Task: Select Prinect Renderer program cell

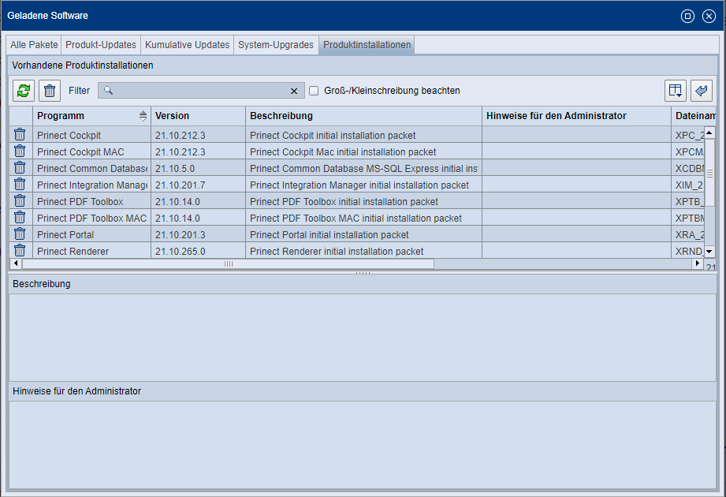Action: pos(91,252)
